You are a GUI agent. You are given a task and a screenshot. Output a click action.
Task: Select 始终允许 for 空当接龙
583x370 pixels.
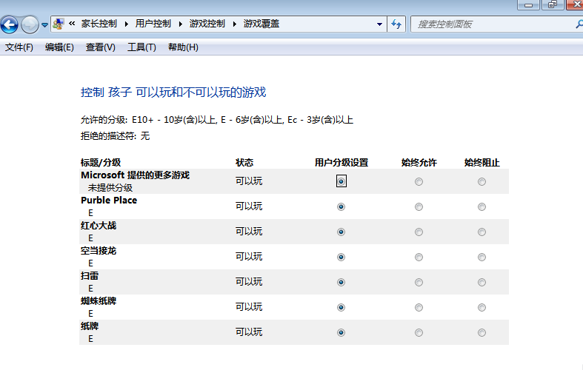[419, 257]
